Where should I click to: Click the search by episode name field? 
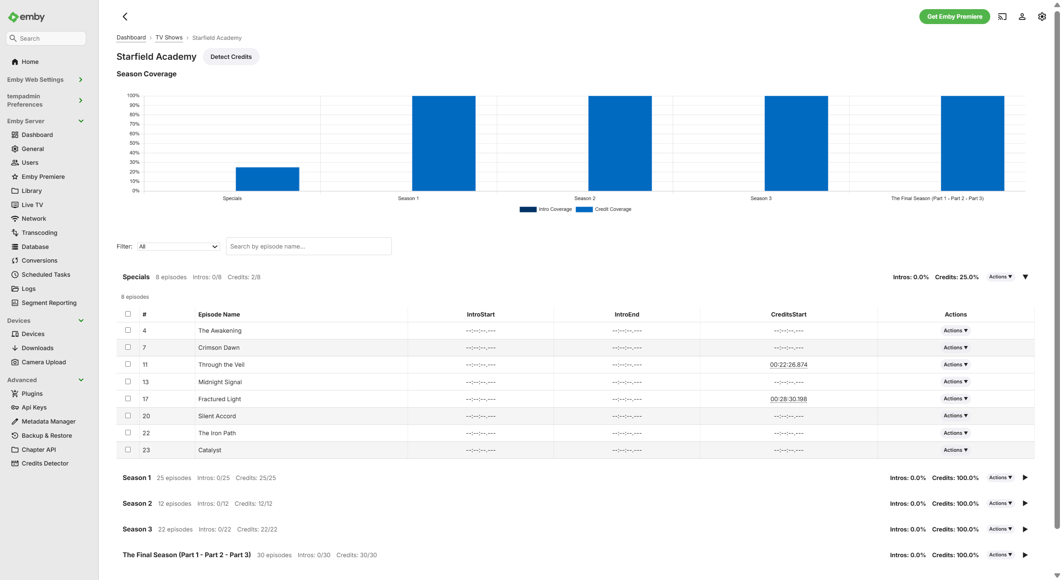point(309,246)
